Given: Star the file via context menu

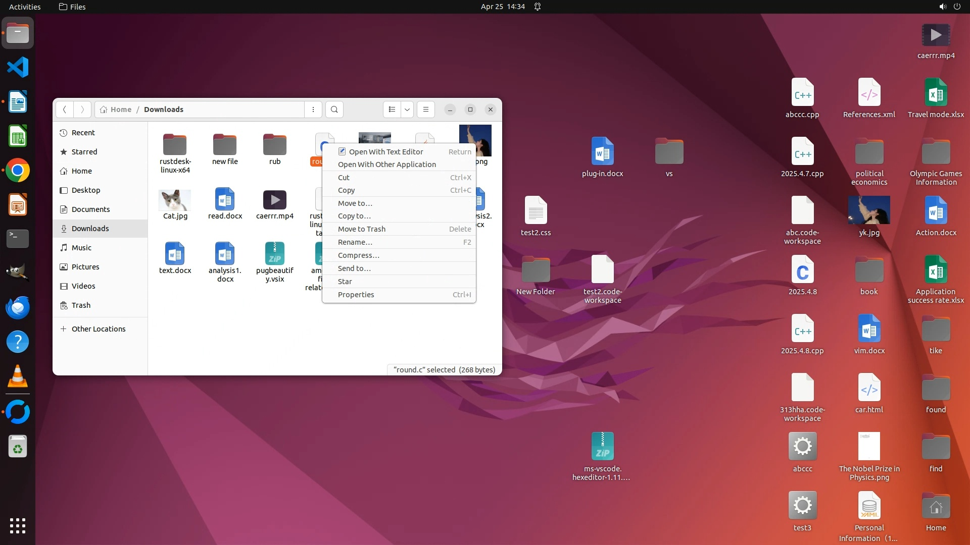Looking at the screenshot, I should click(345, 282).
